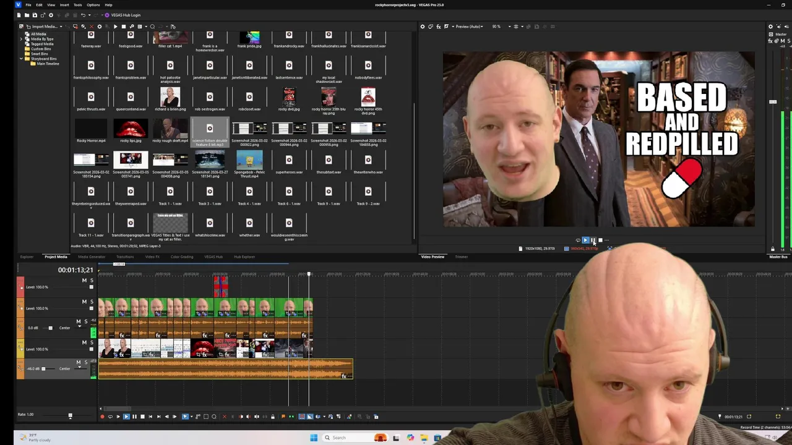Click the Undo arrow icon

[x=83, y=15]
